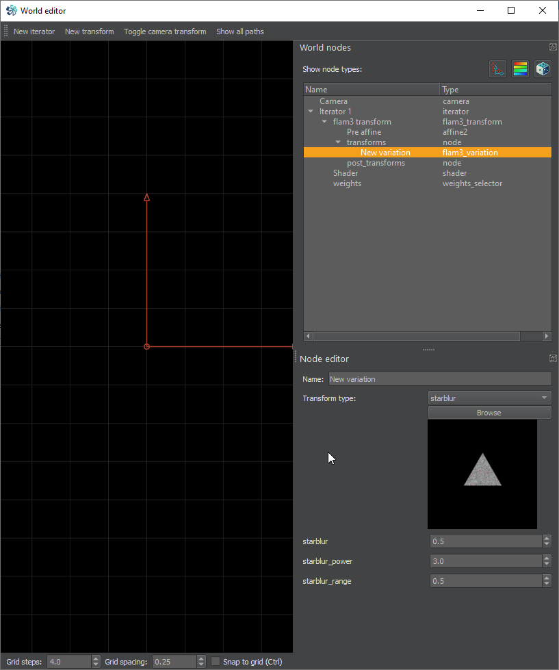Close the World editor window
The image size is (559, 670).
click(543, 11)
